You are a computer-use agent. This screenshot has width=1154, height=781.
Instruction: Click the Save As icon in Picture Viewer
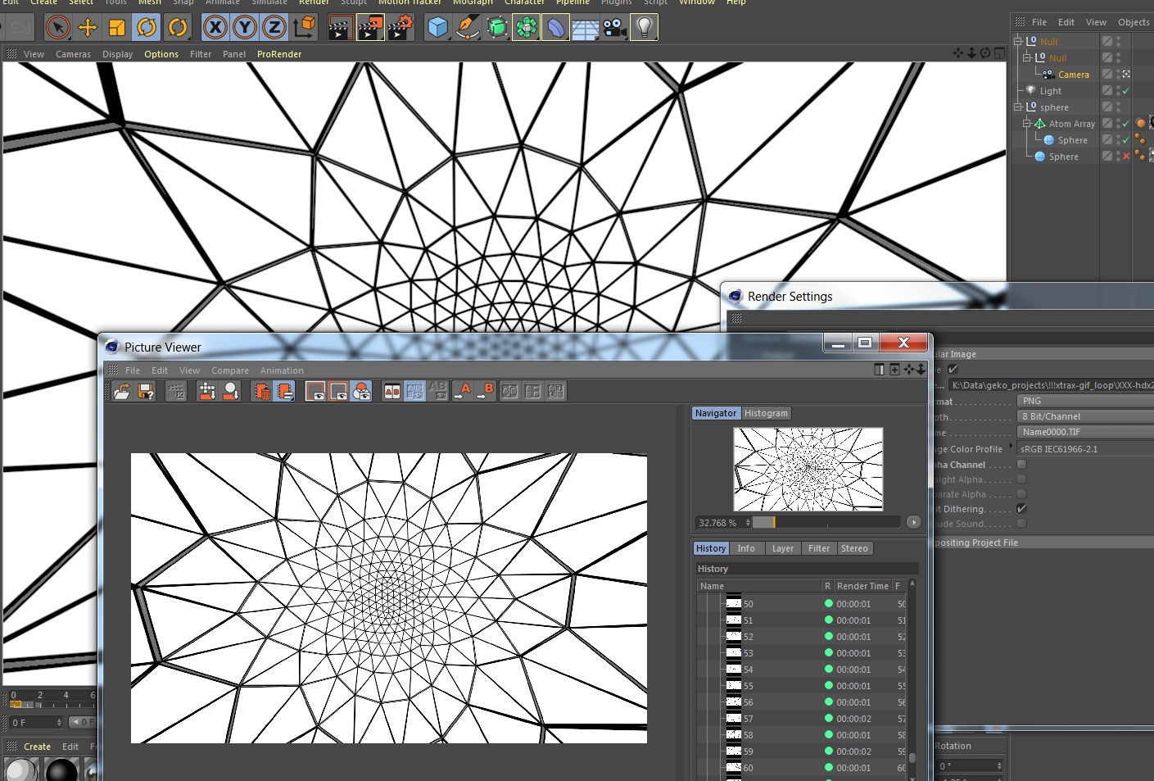(x=146, y=392)
